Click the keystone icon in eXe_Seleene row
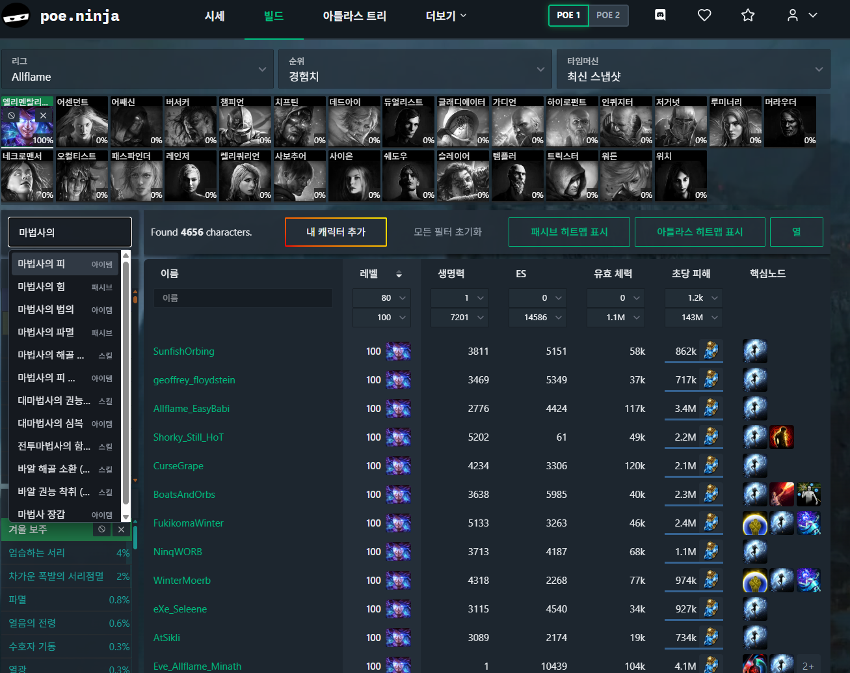850x673 pixels. [755, 609]
